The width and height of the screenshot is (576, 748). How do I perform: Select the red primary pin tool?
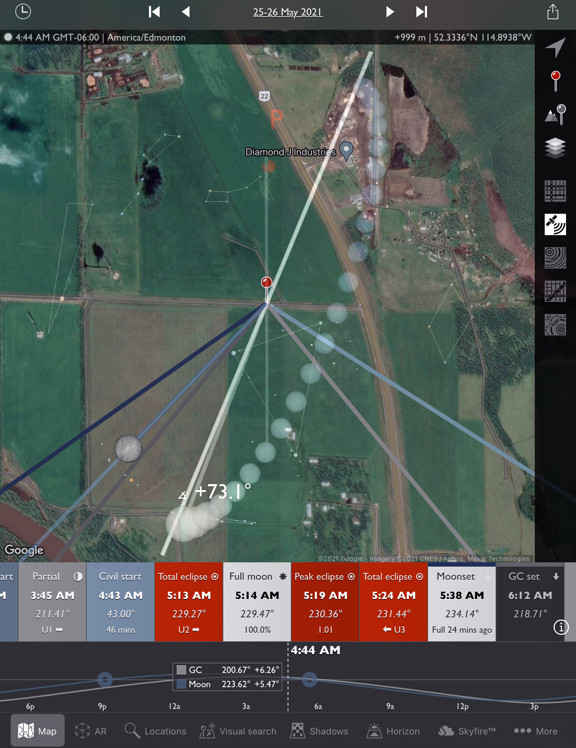tap(555, 81)
